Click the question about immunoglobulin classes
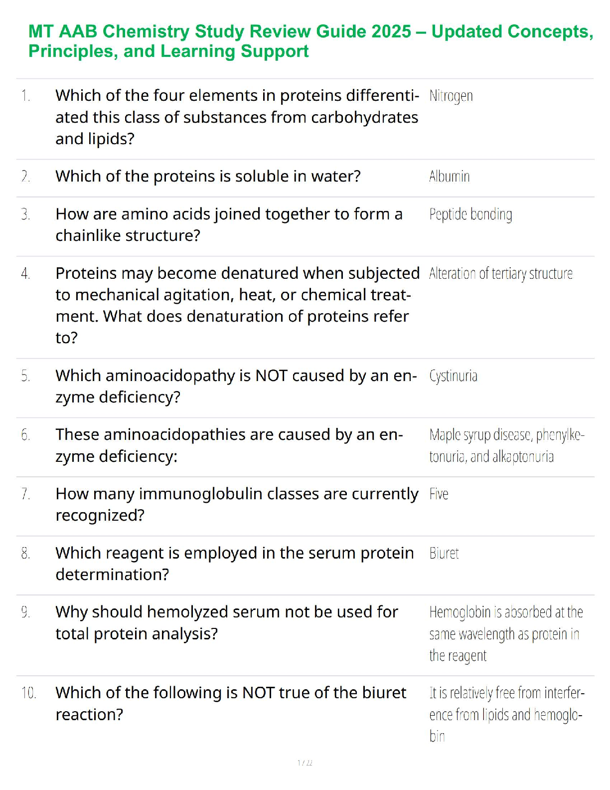610x790 pixels. 237,504
